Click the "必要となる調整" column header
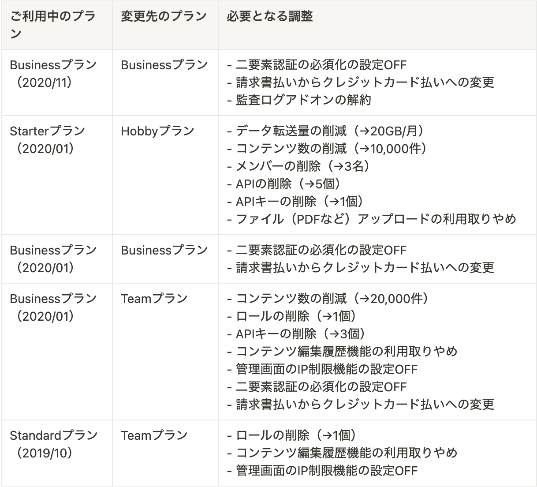This screenshot has width=537, height=487. (x=270, y=16)
